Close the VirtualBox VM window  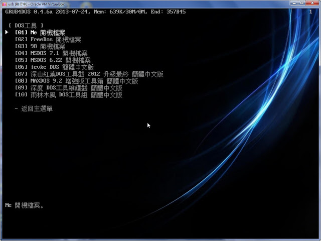pyautogui.click(x=312, y=3)
